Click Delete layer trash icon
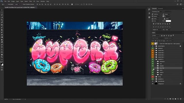The image size is (184, 103). [181, 99]
